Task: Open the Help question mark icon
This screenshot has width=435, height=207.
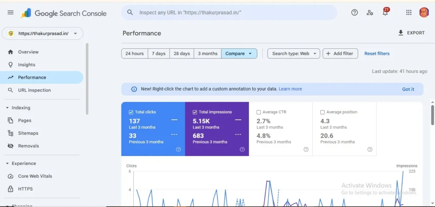Action: click(355, 12)
